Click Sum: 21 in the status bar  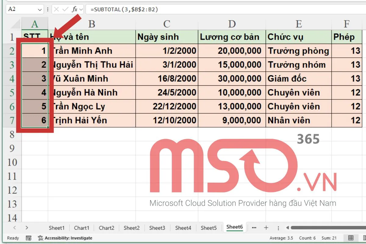329,238
